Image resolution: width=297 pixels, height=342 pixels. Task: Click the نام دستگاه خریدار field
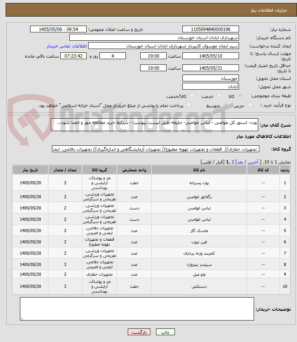coord(154,38)
